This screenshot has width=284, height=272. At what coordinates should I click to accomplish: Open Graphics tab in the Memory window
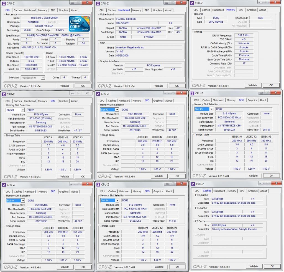[x=252, y=10]
